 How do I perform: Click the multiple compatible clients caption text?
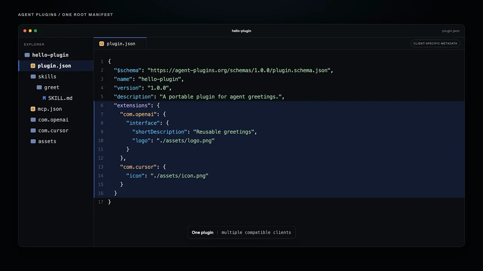pyautogui.click(x=256, y=233)
